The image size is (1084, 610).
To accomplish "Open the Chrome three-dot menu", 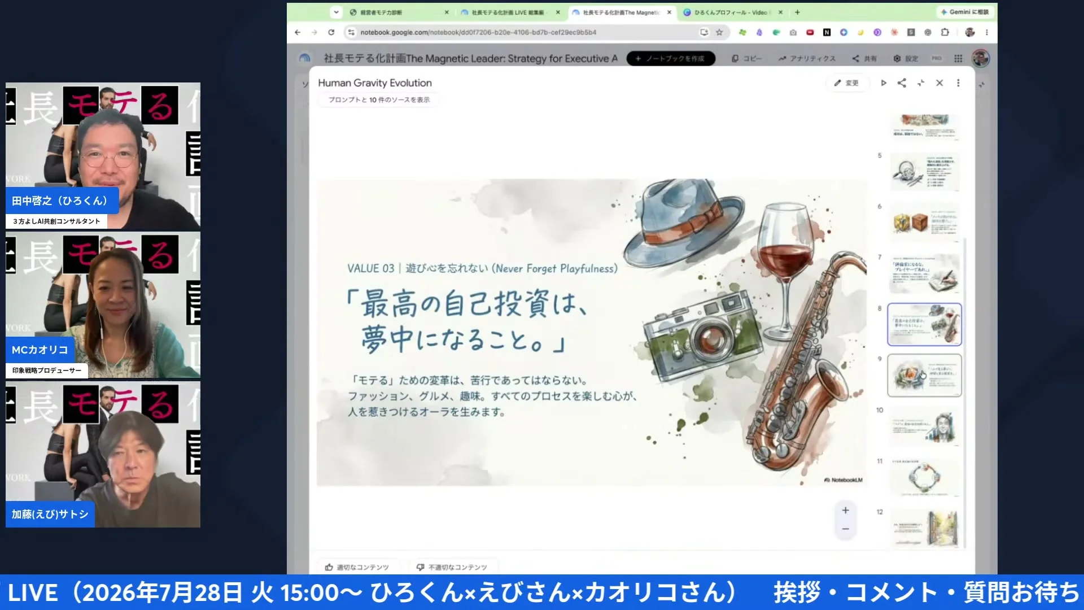I will coord(986,32).
